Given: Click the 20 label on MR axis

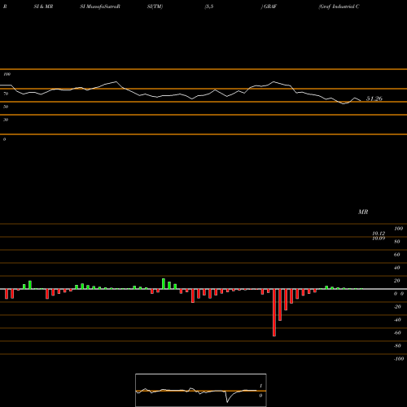Looking at the screenshot, I should (397, 281).
